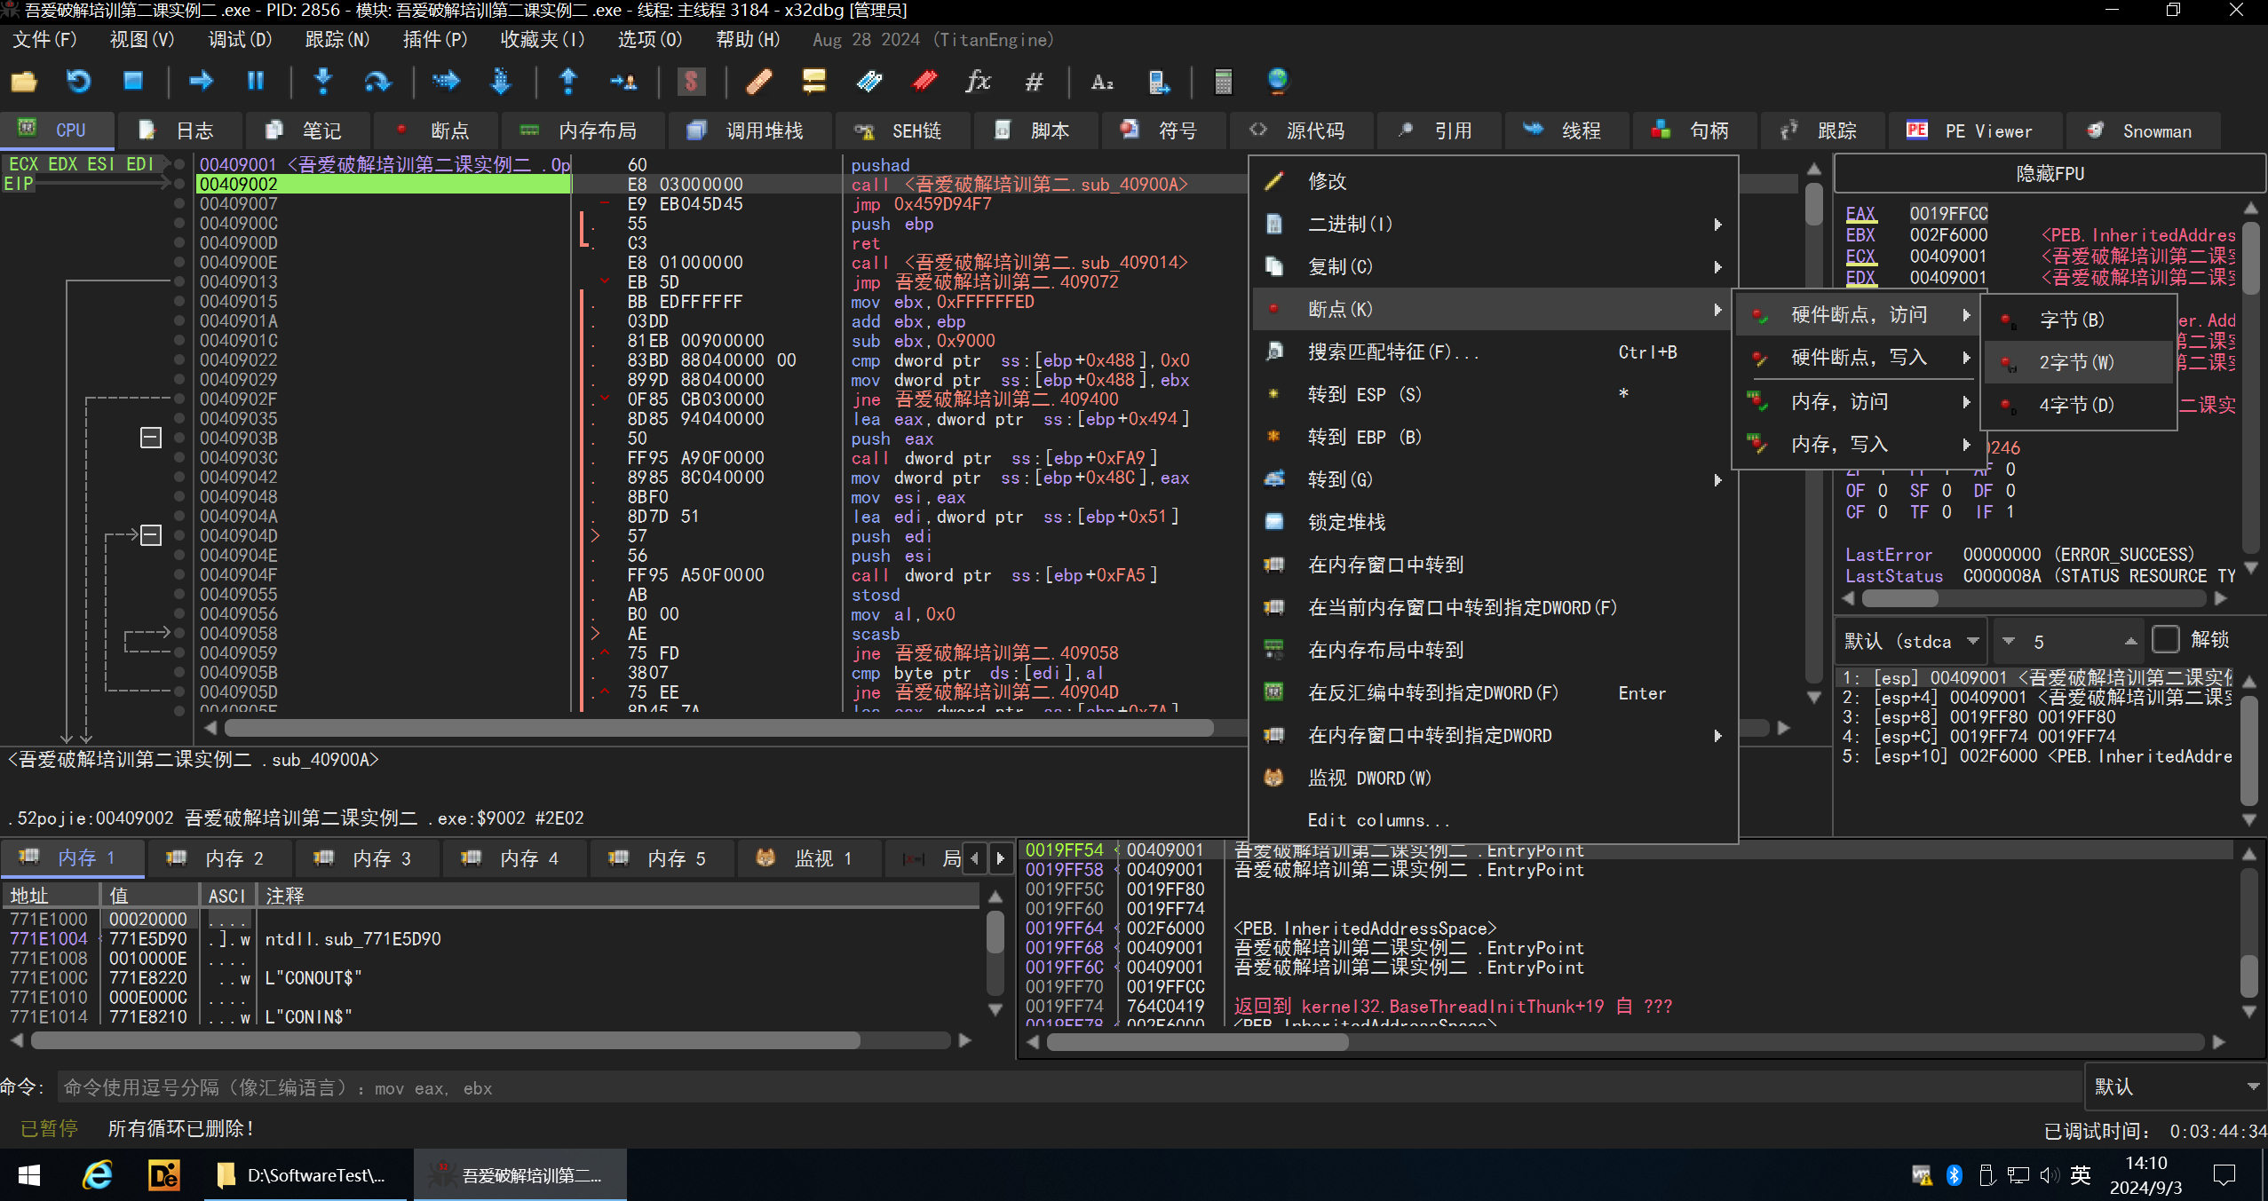Expand the 转到(G) submenu
The height and width of the screenshot is (1201, 2268).
click(x=1493, y=479)
